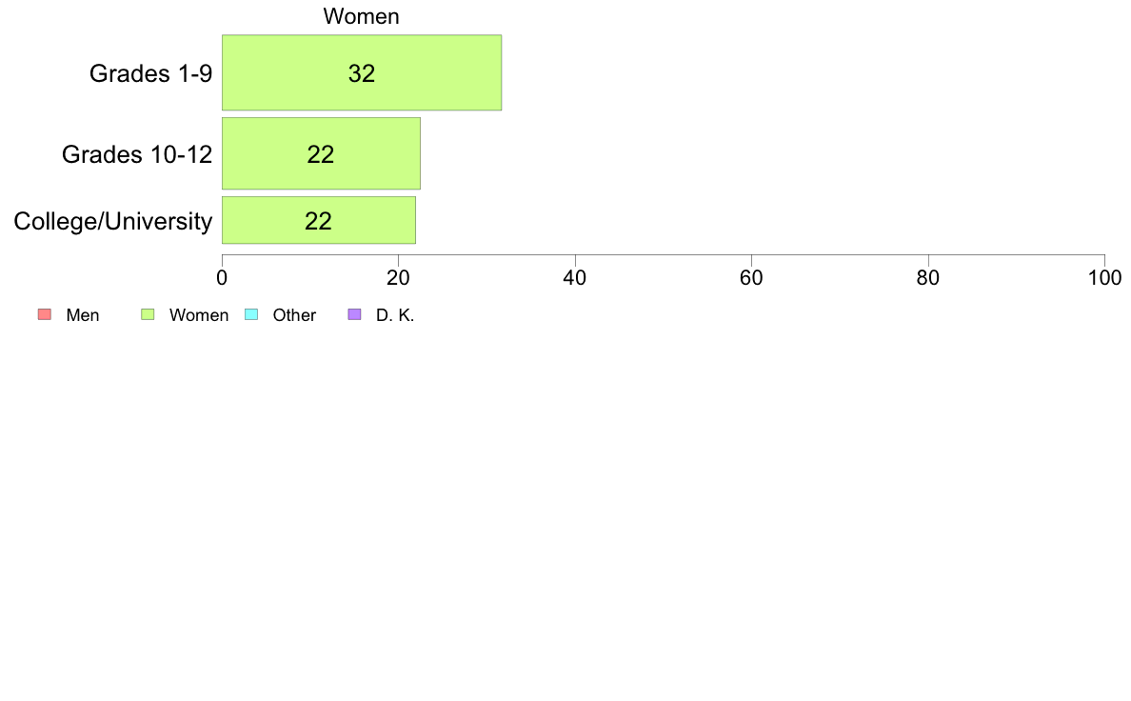Click the Women chart title
1131x701 pixels.
(x=362, y=16)
